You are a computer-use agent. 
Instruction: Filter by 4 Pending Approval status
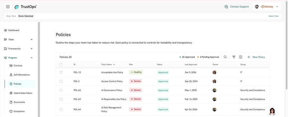pyautogui.click(x=208, y=57)
